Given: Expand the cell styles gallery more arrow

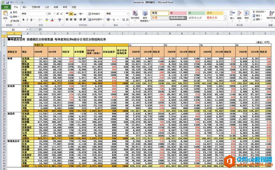Looking at the screenshot, I should (x=226, y=19).
